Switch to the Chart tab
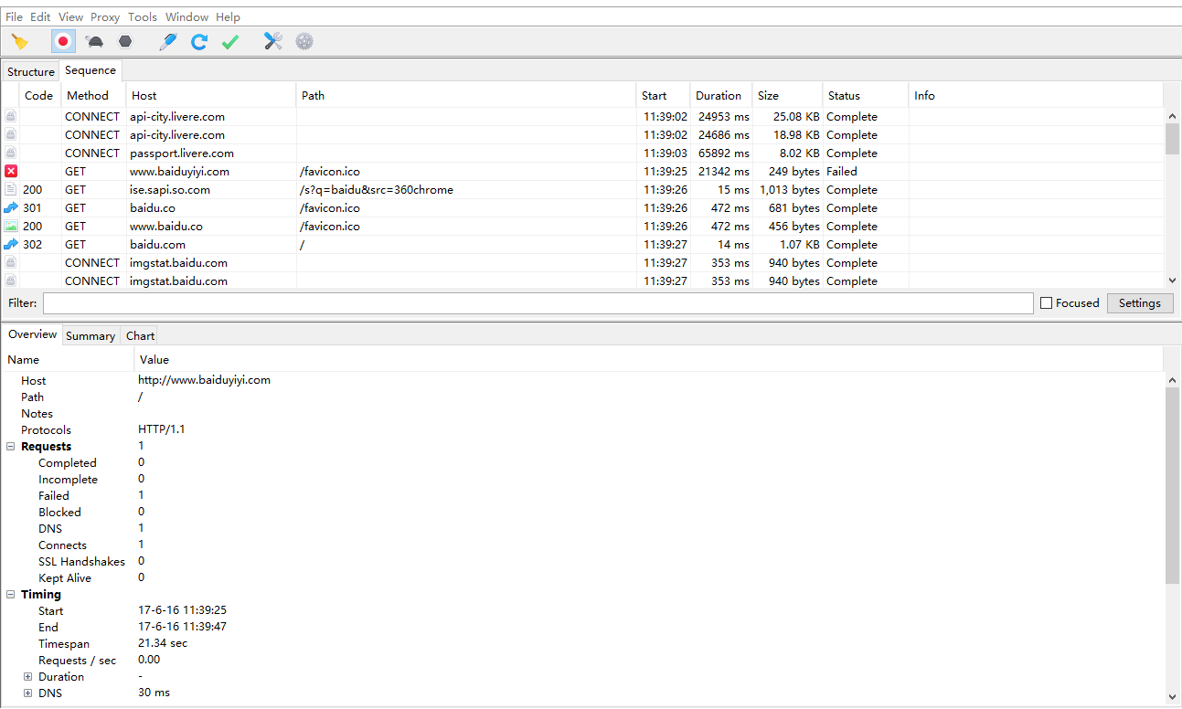The image size is (1182, 709). point(140,335)
